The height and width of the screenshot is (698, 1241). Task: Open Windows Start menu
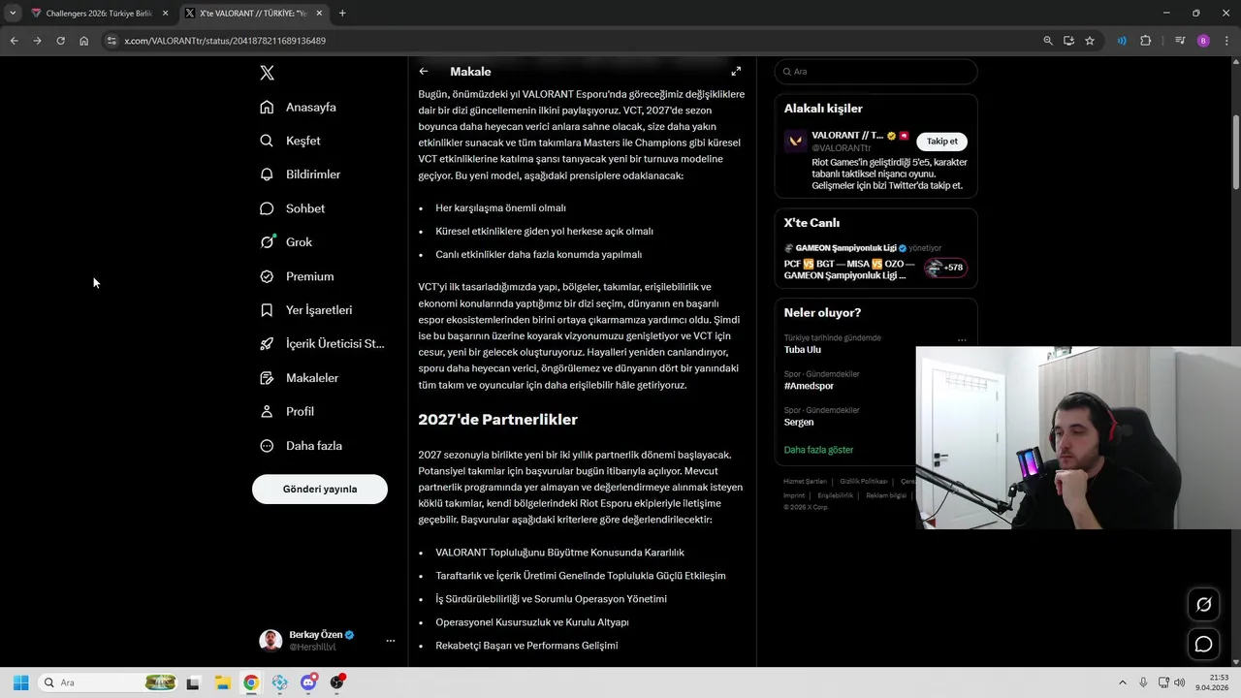[20, 682]
